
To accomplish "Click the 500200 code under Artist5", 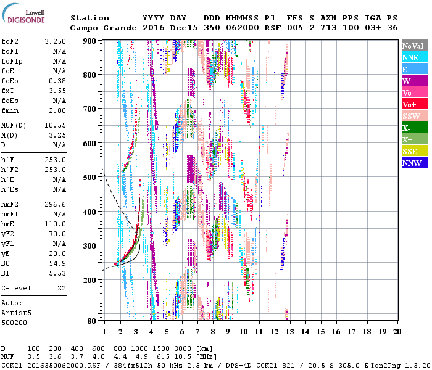I will click(x=14, y=323).
